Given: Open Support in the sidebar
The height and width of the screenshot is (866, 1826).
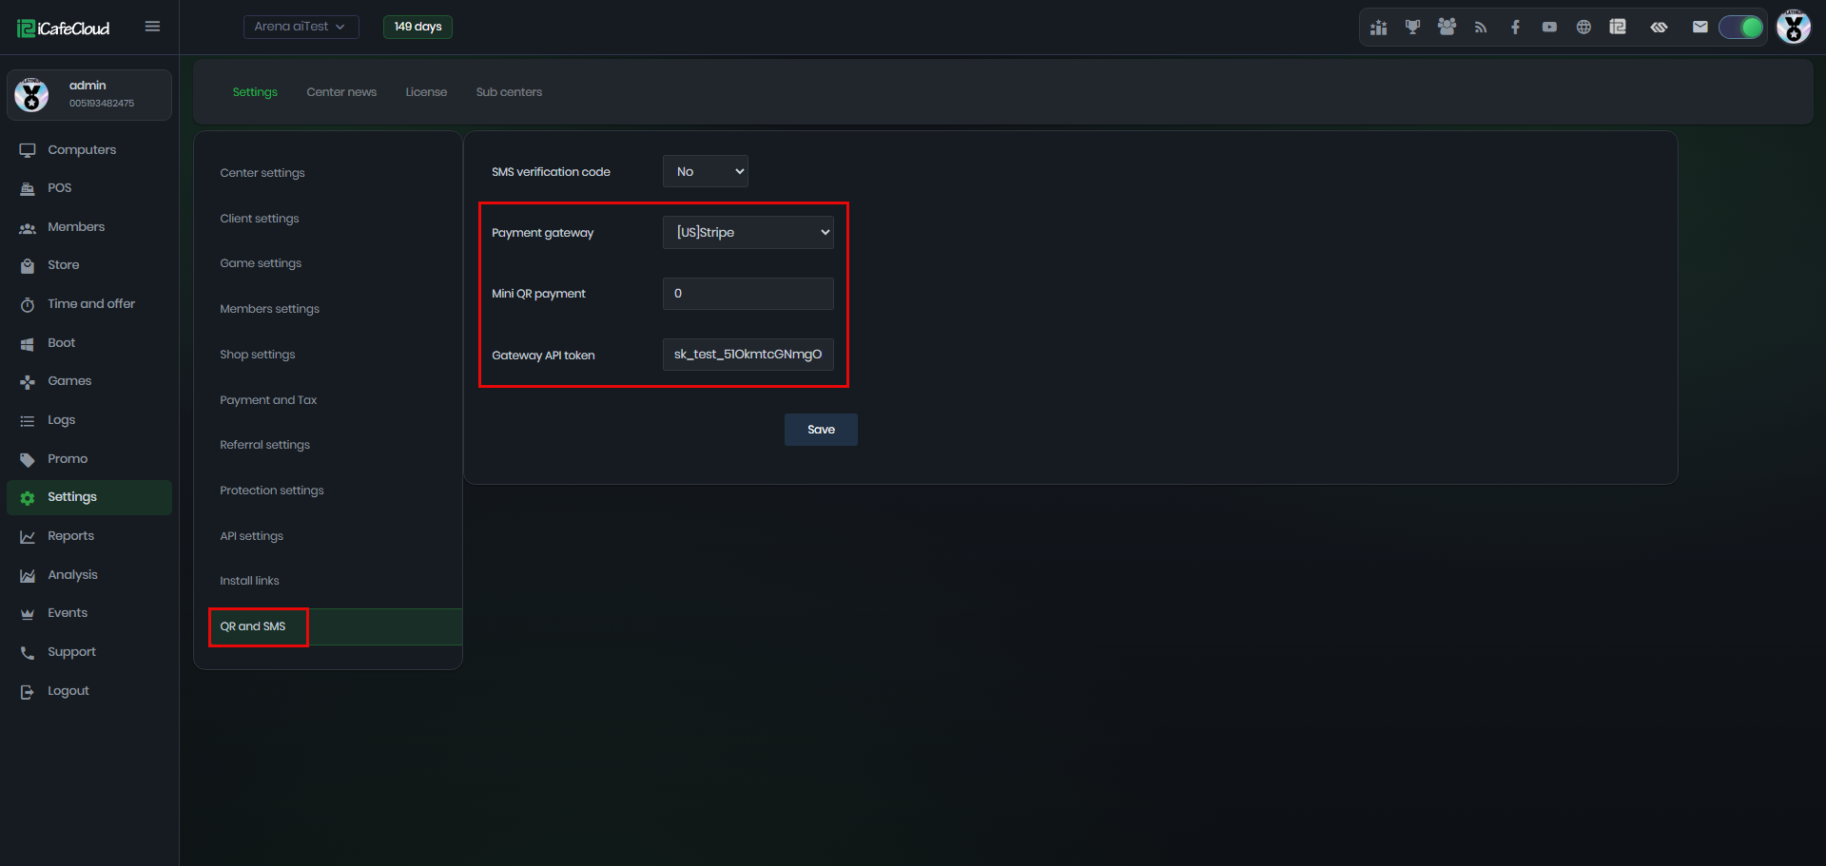Looking at the screenshot, I should (89, 652).
